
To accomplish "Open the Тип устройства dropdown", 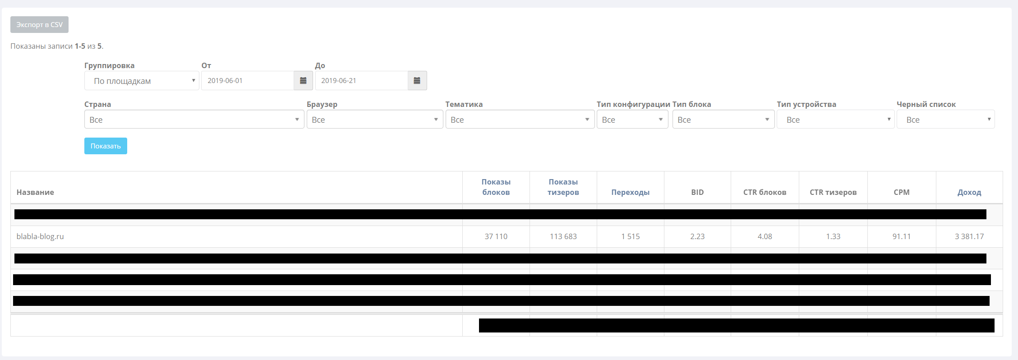I will click(x=835, y=120).
